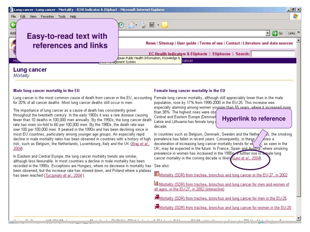
Task: Click 'Female lung cancer mortality in the EU' heading
Action: pos(190,91)
